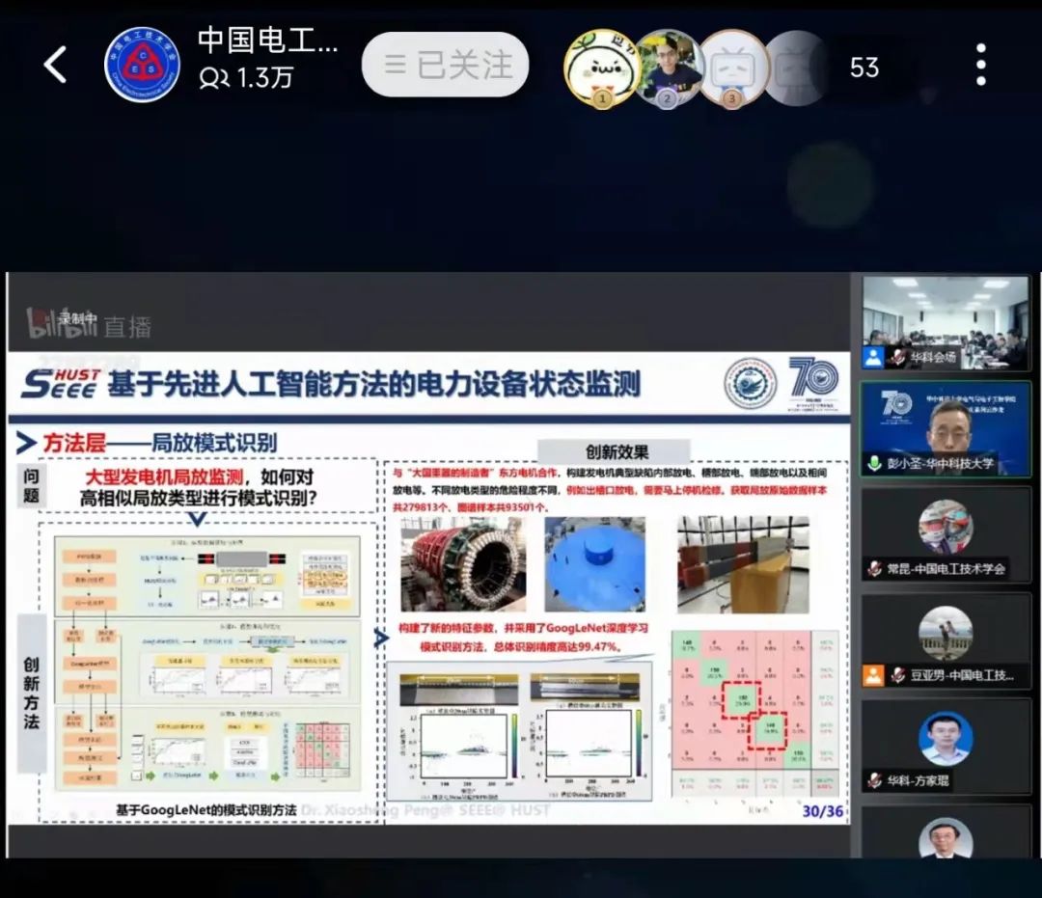1042x898 pixels.
Task: Open the three-dot more options menu
Action: tap(980, 62)
